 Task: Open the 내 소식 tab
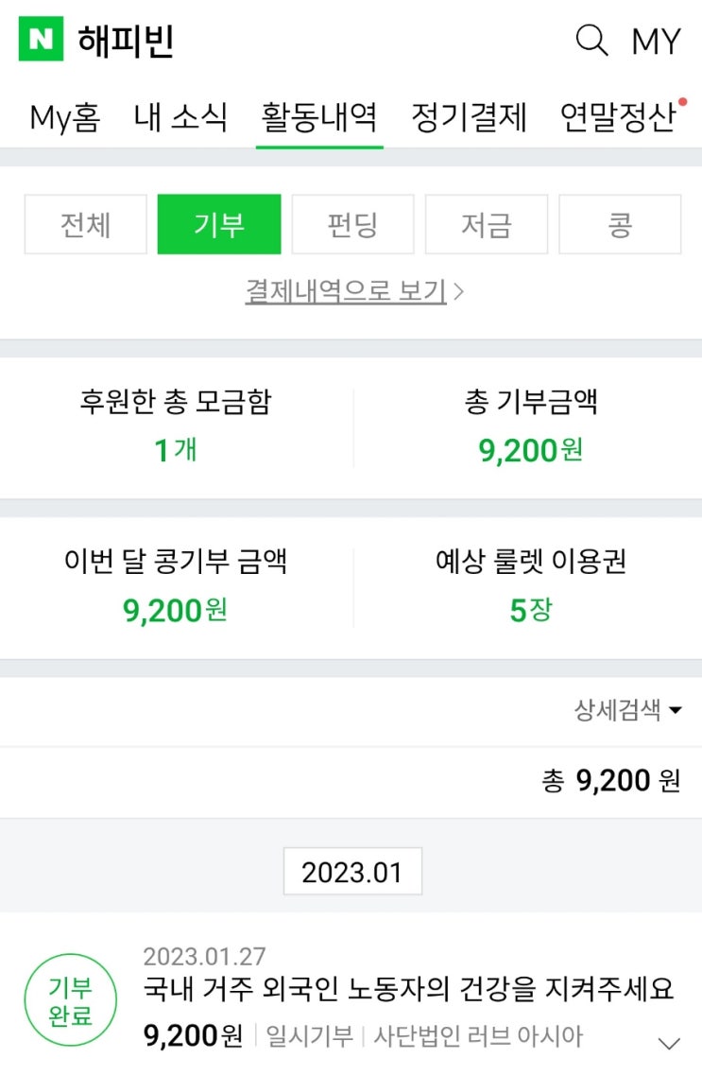click(x=180, y=118)
